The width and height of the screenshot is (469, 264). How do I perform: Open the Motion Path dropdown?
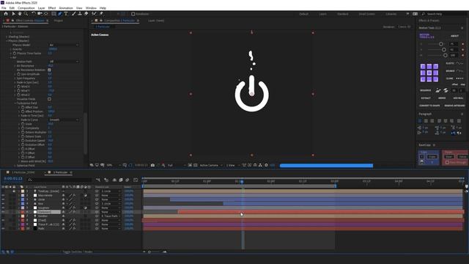[64, 62]
